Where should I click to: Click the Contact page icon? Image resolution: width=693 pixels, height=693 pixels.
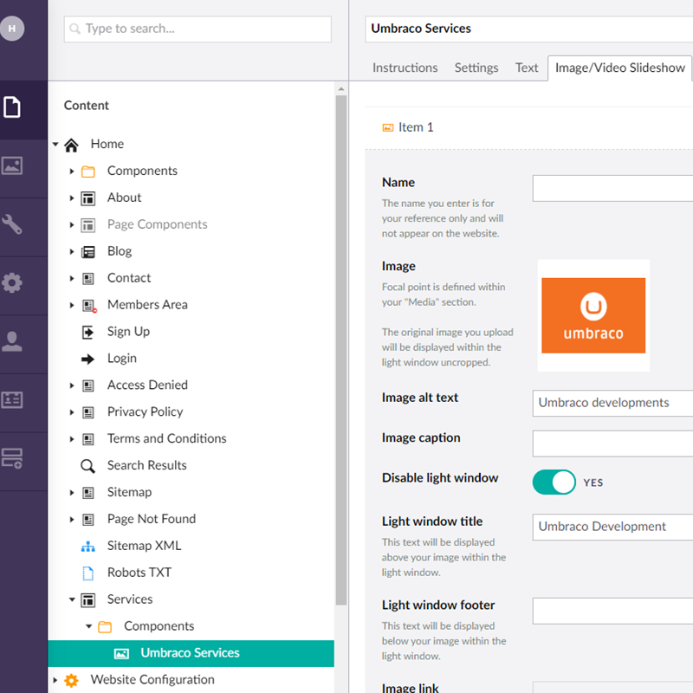click(x=88, y=278)
